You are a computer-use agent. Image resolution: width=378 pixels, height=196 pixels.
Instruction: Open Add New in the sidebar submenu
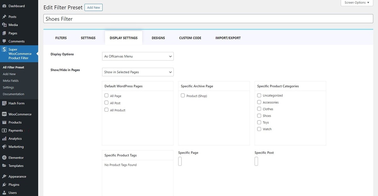tap(9, 74)
